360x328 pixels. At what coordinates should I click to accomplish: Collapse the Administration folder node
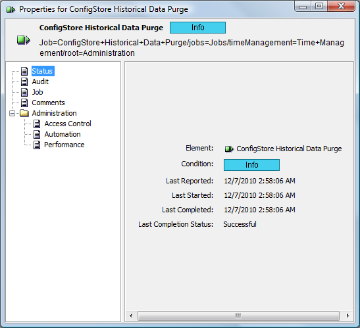(12, 113)
